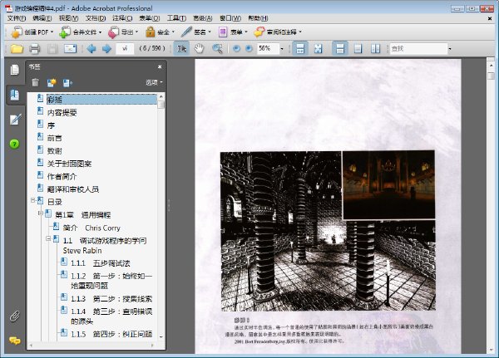Open the Attachments paperclip panel
This screenshot has width=499, height=358.
coord(15,316)
